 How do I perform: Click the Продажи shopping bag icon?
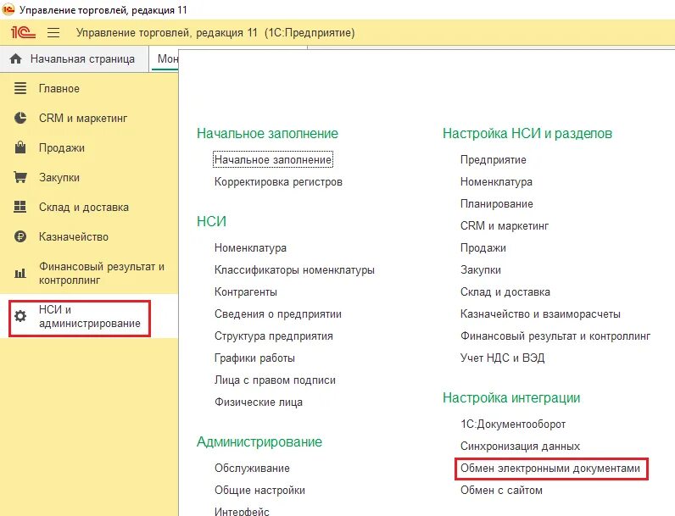pos(20,147)
